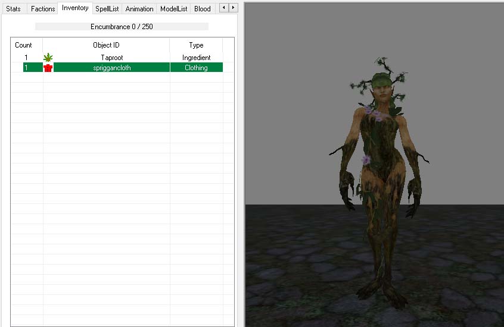
Task: Click the green leaf icon beside Taproot
Action: (x=48, y=58)
